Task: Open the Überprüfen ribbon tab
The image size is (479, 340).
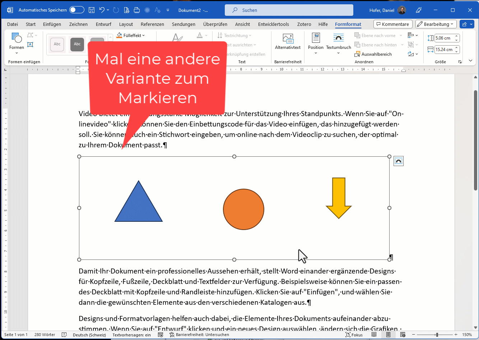Action: click(215, 24)
